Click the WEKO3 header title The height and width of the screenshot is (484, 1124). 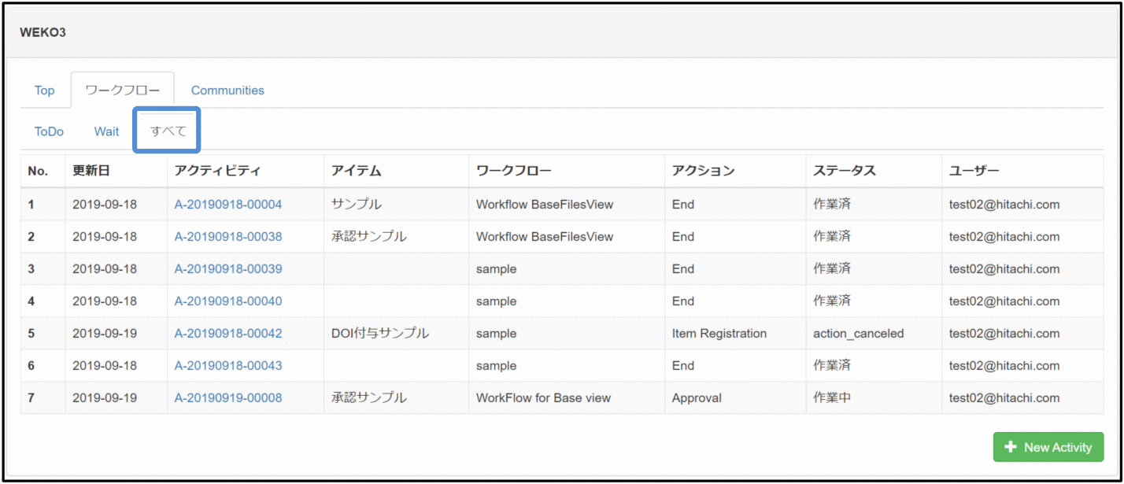point(43,33)
